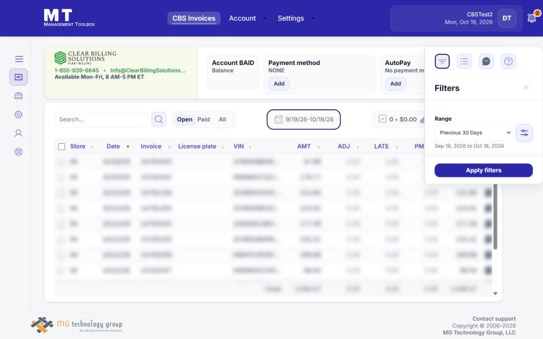Open the help question mark icon
The width and height of the screenshot is (543, 339).
508,61
